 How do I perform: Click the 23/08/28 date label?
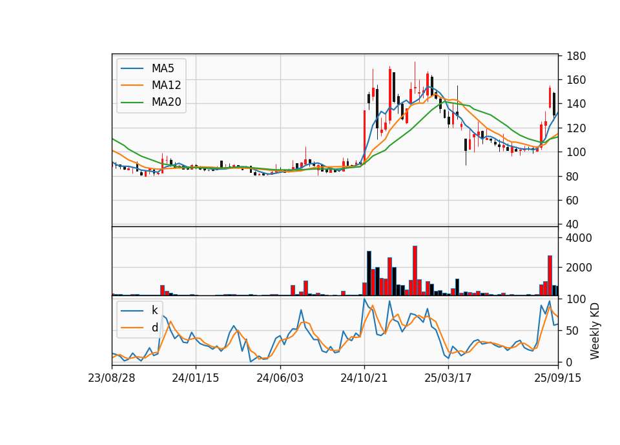point(112,378)
